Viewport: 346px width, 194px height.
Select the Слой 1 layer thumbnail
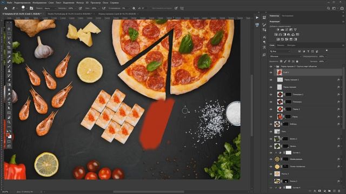tap(280, 72)
